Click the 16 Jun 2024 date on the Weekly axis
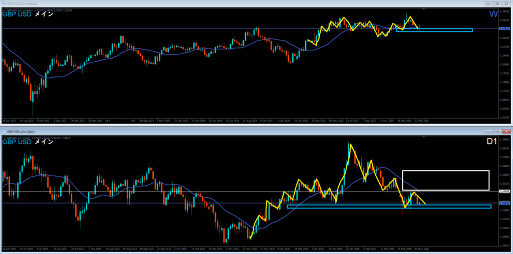Viewport: 513px width, 254px height. 232,120
